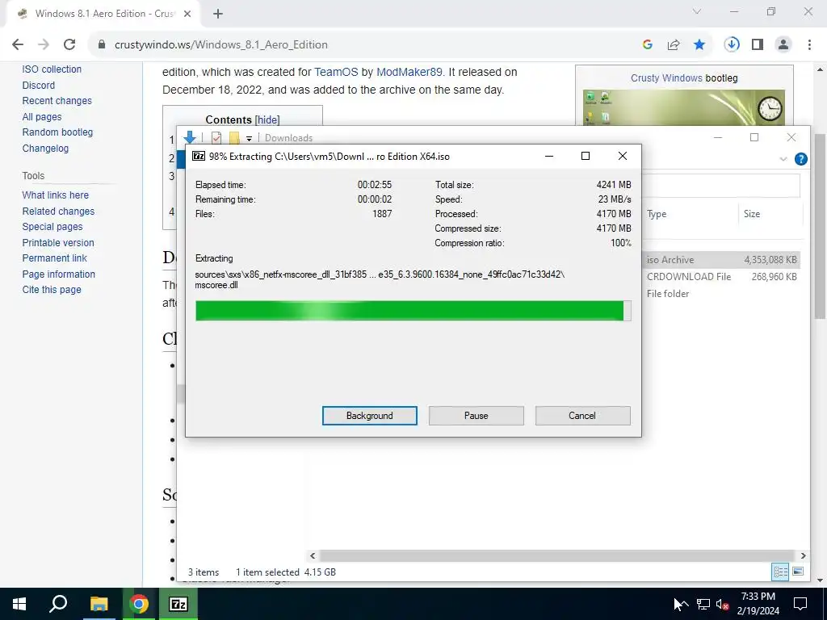This screenshot has height=620, width=827.
Task: Cancel the extraction
Action: coord(582,416)
